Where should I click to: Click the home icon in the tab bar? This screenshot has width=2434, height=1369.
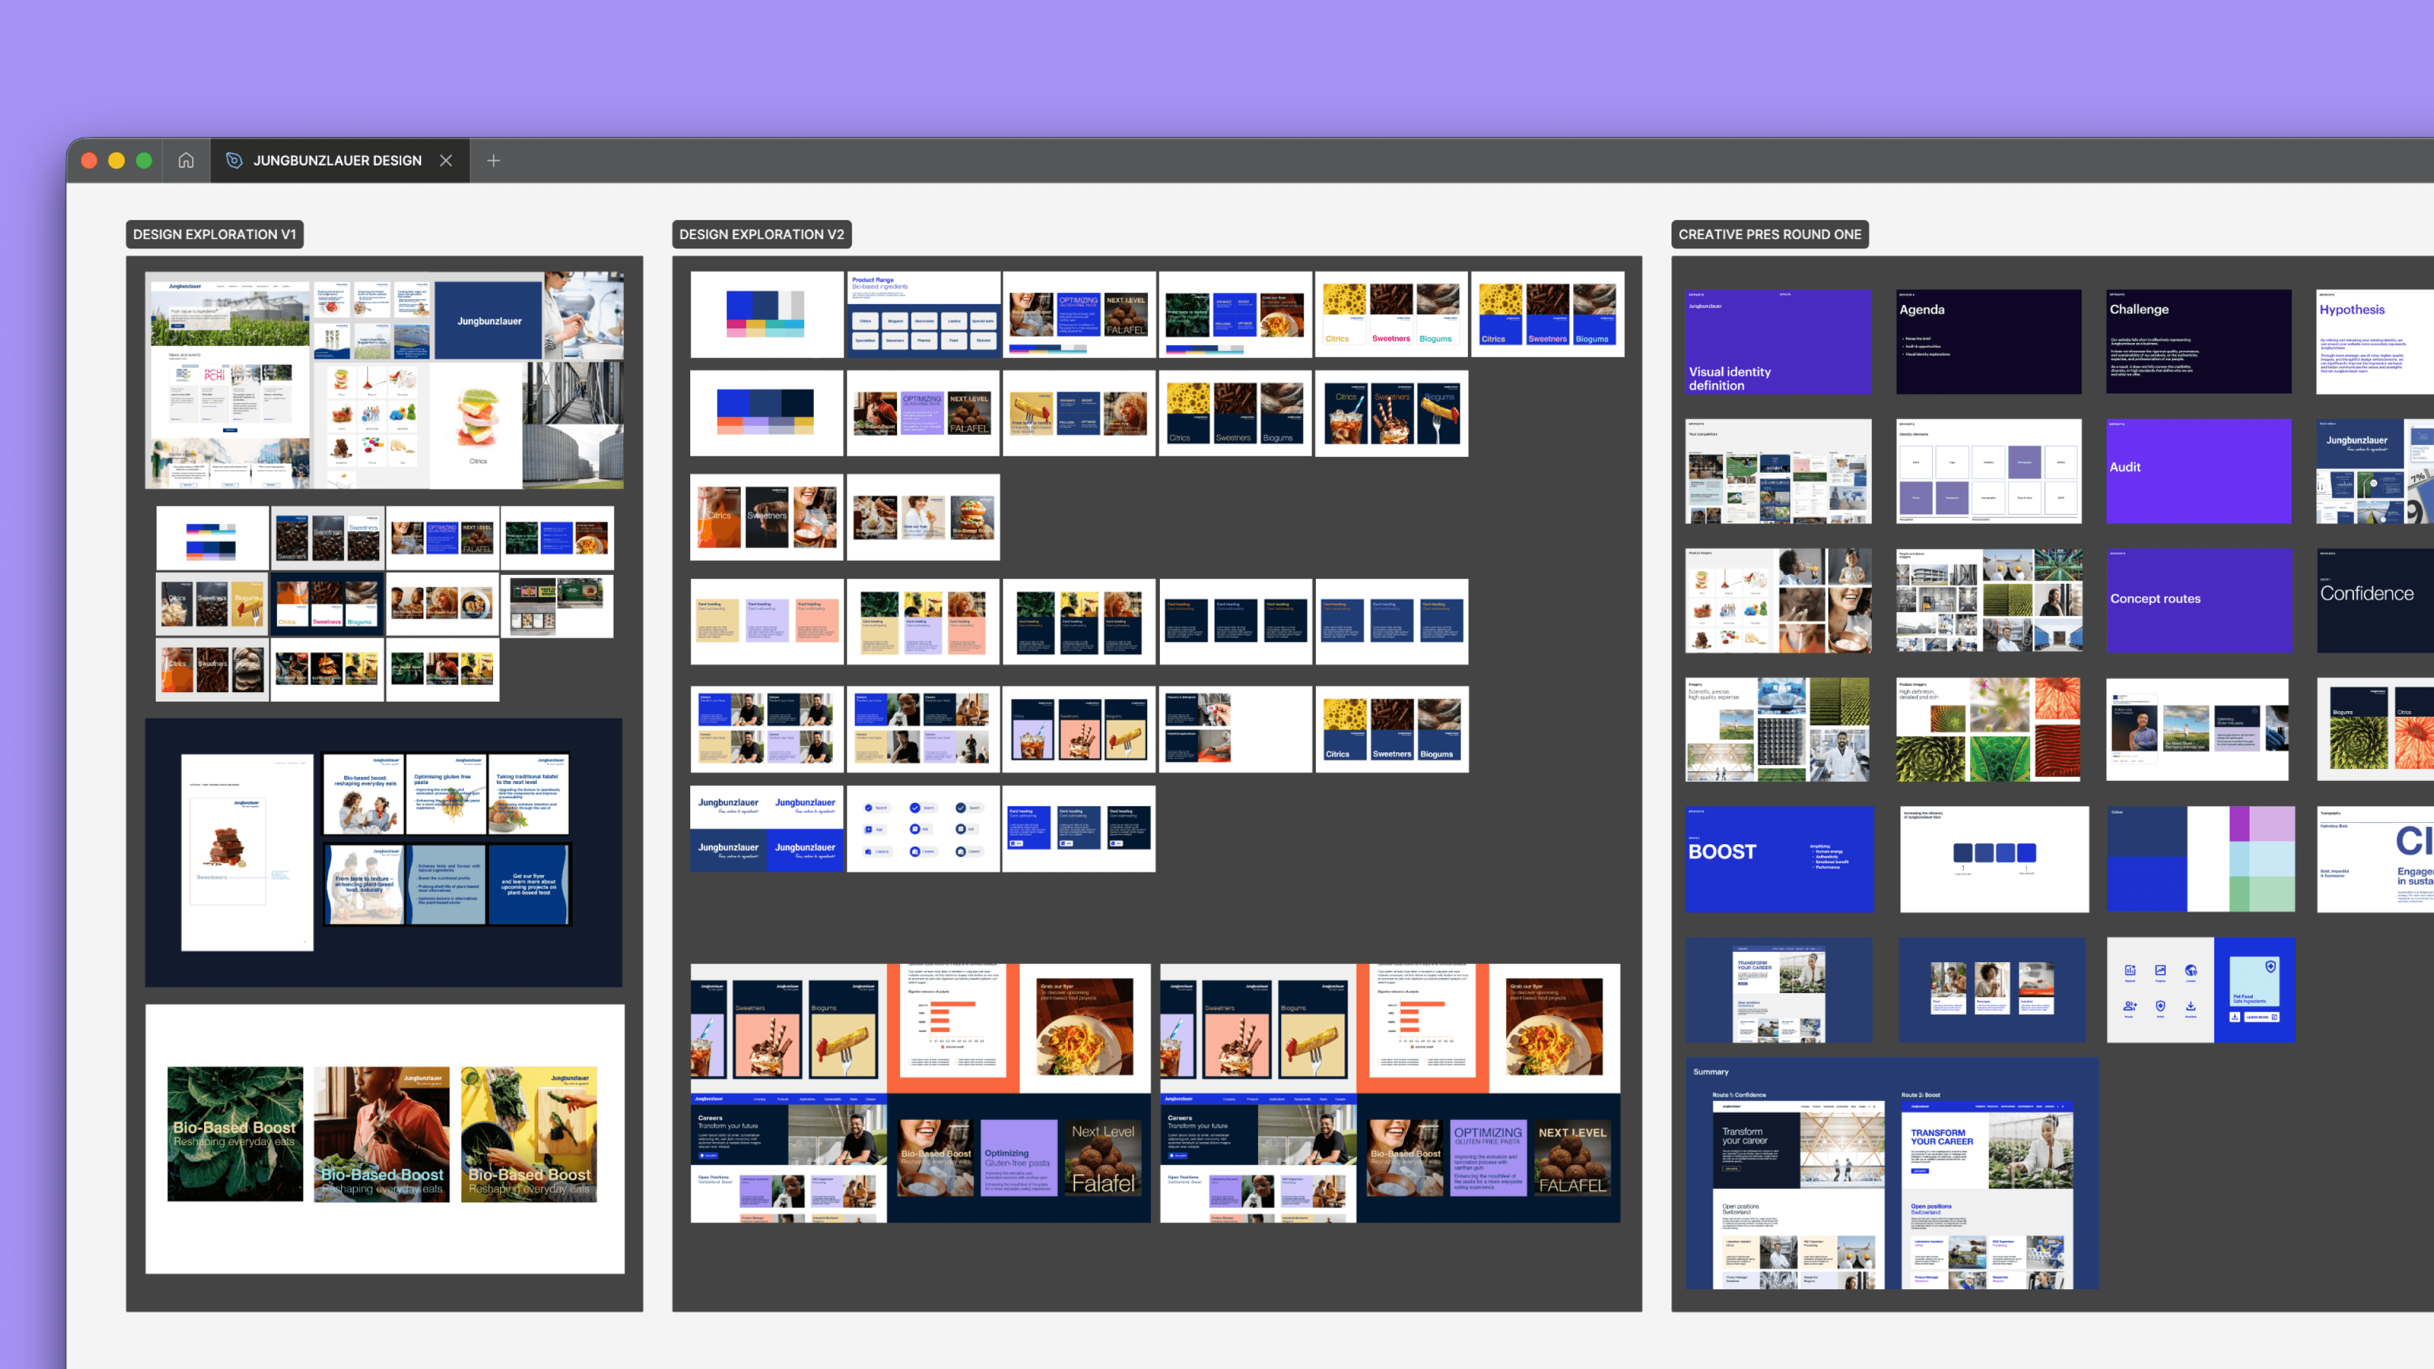(x=186, y=160)
